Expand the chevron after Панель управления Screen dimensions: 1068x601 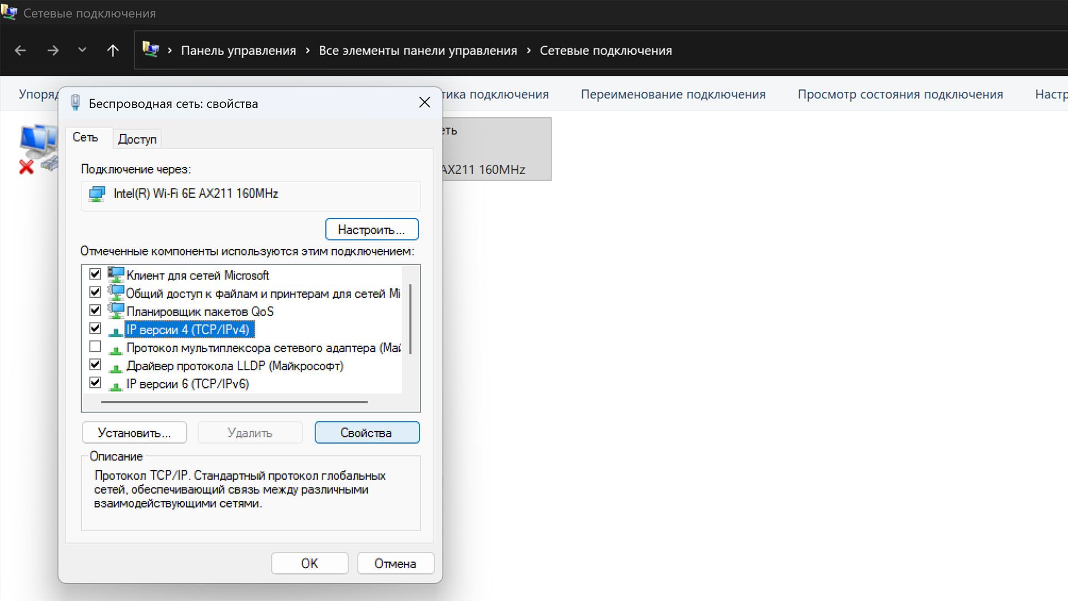point(308,51)
